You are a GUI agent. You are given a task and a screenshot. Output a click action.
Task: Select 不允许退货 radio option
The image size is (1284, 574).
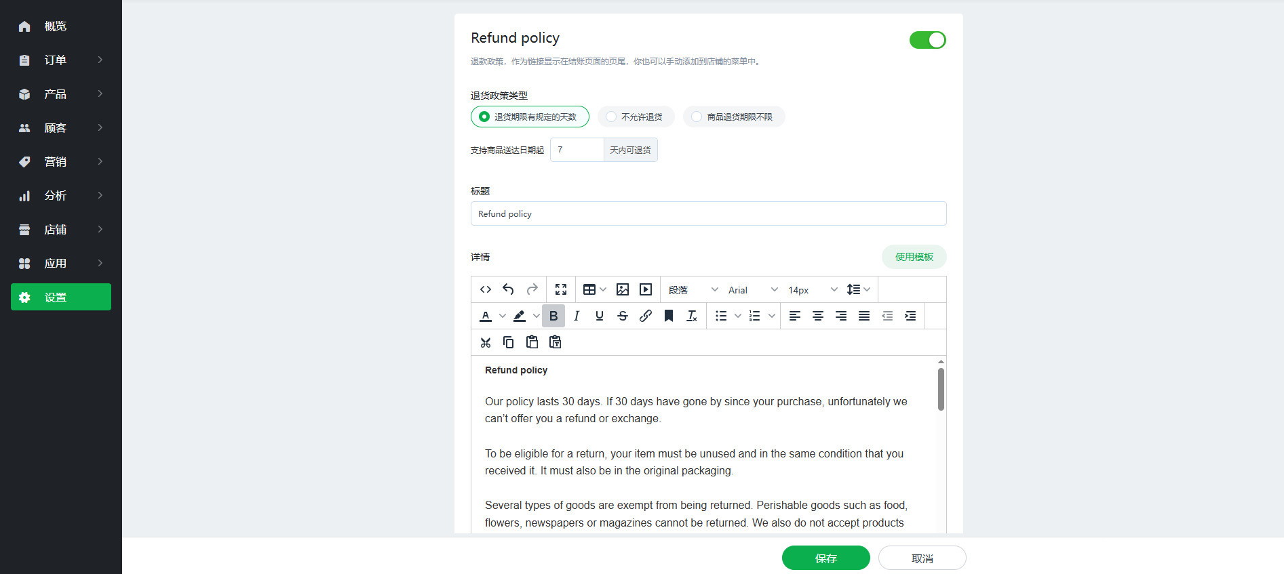636,117
